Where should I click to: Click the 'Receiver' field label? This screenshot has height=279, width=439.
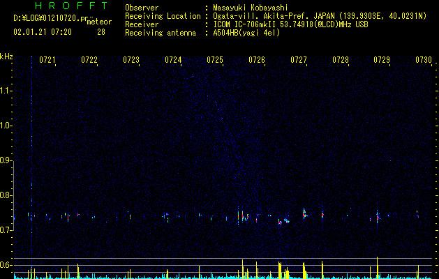(142, 24)
